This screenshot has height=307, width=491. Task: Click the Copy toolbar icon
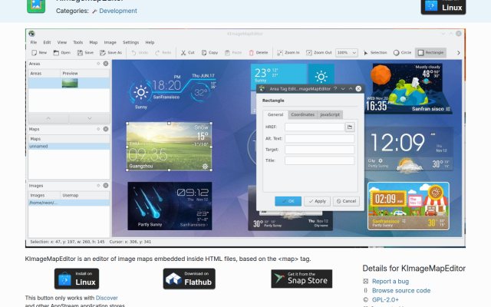tap(204, 53)
